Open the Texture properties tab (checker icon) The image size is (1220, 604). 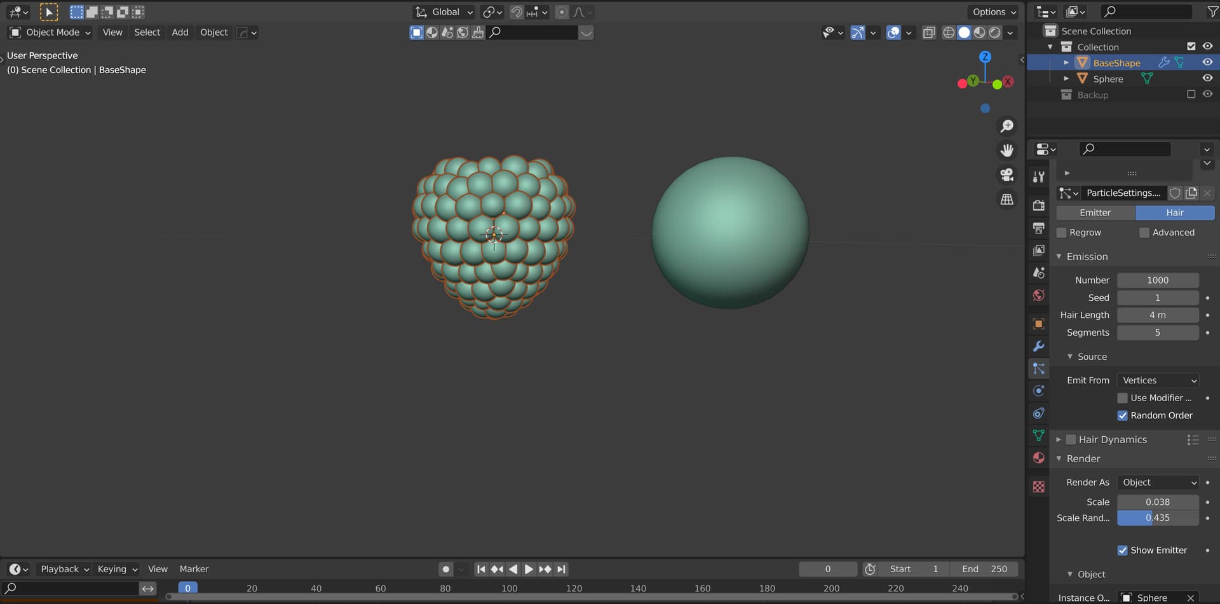[1038, 486]
